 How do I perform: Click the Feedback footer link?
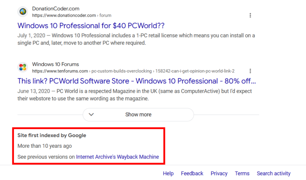click(x=192, y=173)
